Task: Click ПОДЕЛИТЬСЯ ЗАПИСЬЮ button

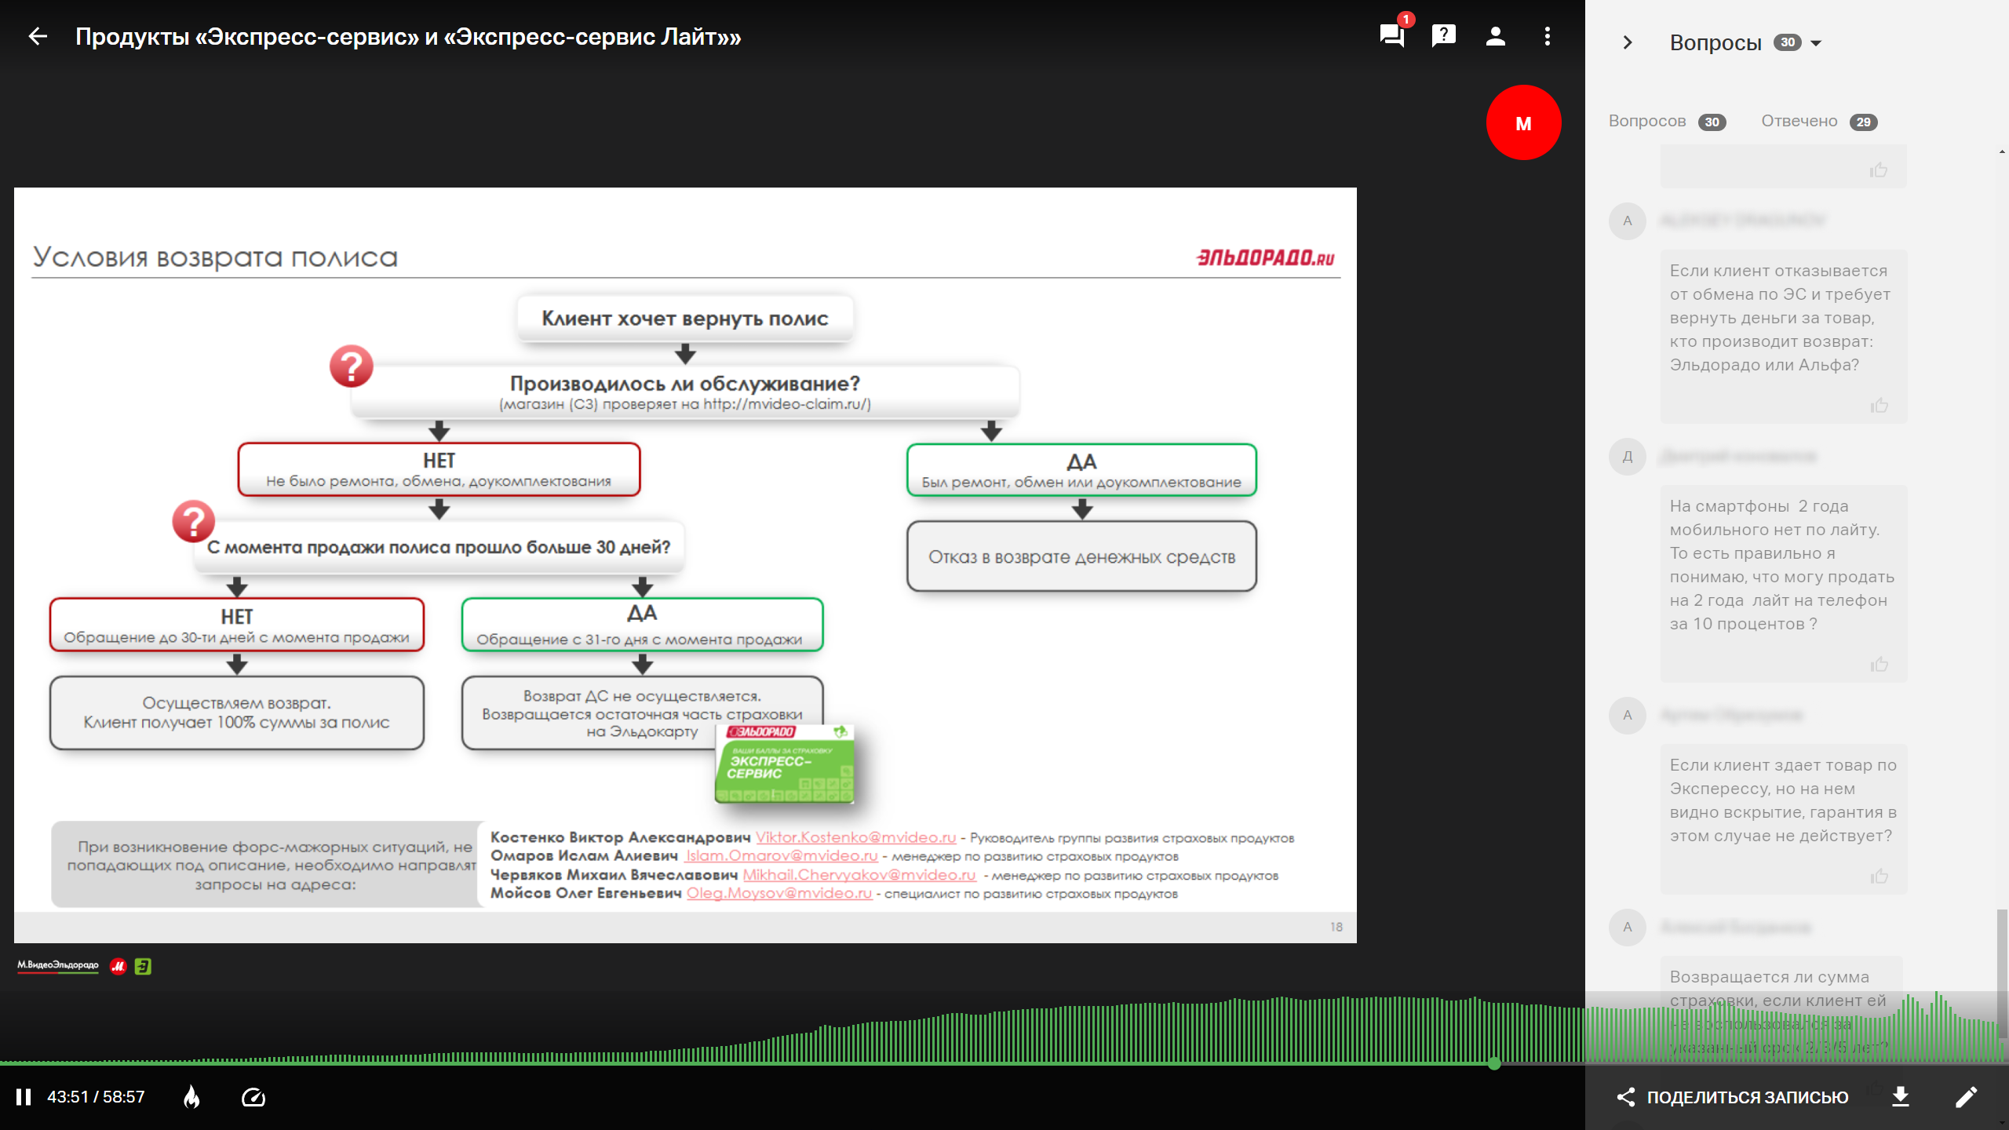Action: [x=1733, y=1097]
